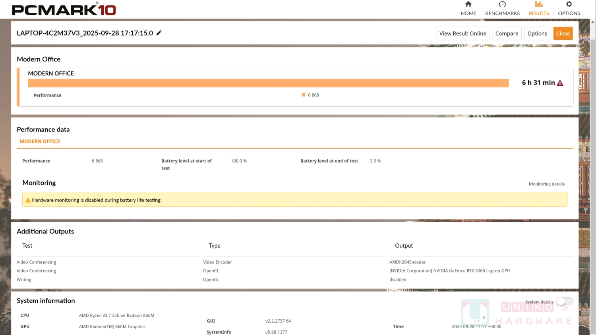The height and width of the screenshot is (335, 596).
Task: Click the OpenGL type cell
Action: [211, 280]
